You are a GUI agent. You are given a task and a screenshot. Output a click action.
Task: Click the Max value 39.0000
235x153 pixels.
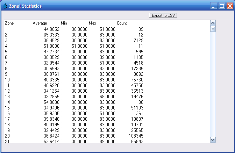[107, 57]
